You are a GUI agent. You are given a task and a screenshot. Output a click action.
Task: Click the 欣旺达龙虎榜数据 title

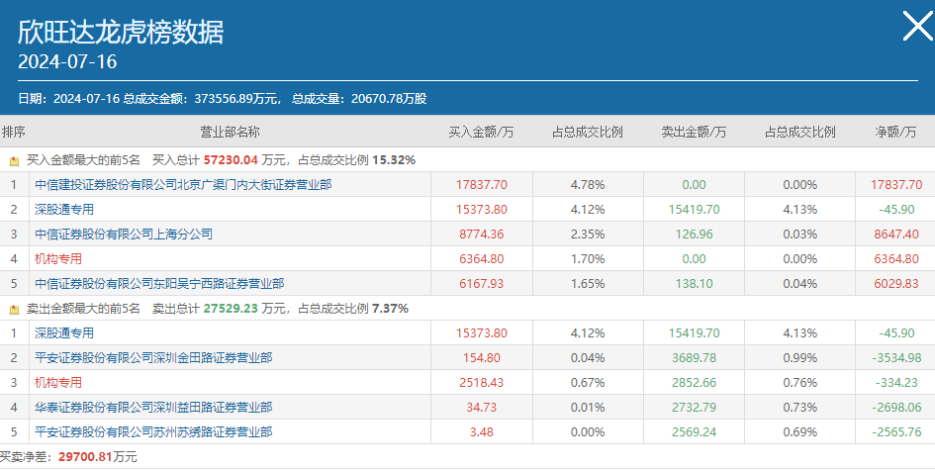pos(121,33)
